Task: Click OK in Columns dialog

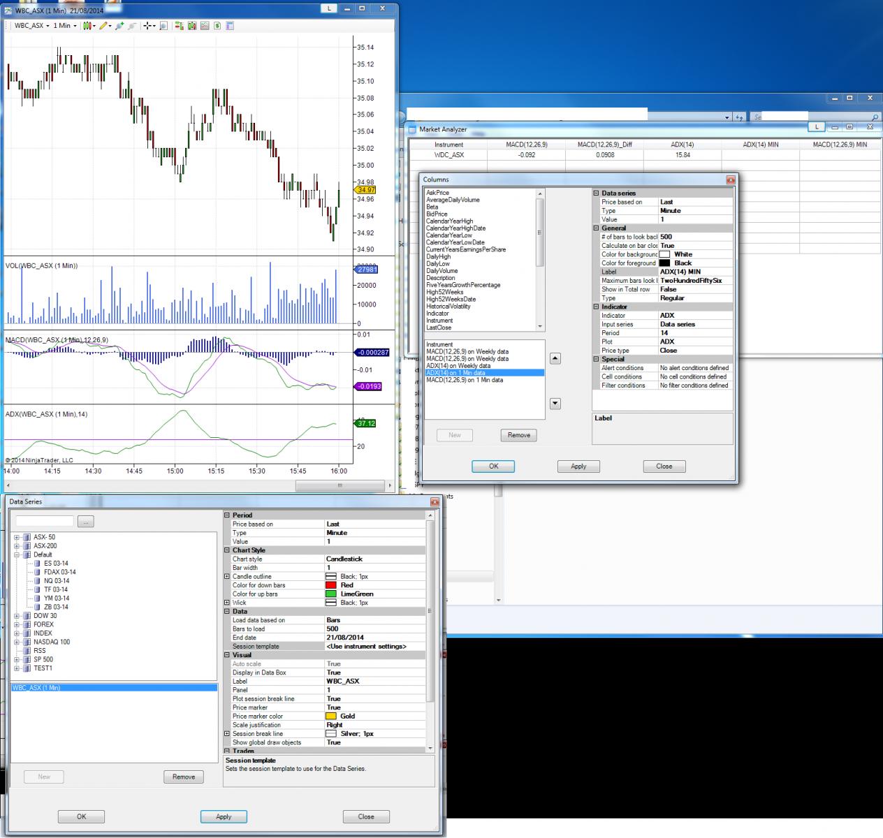Action: coord(493,466)
